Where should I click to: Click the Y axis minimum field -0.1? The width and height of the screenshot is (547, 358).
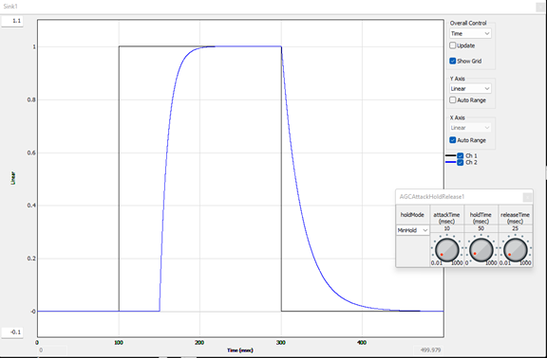tap(12, 332)
